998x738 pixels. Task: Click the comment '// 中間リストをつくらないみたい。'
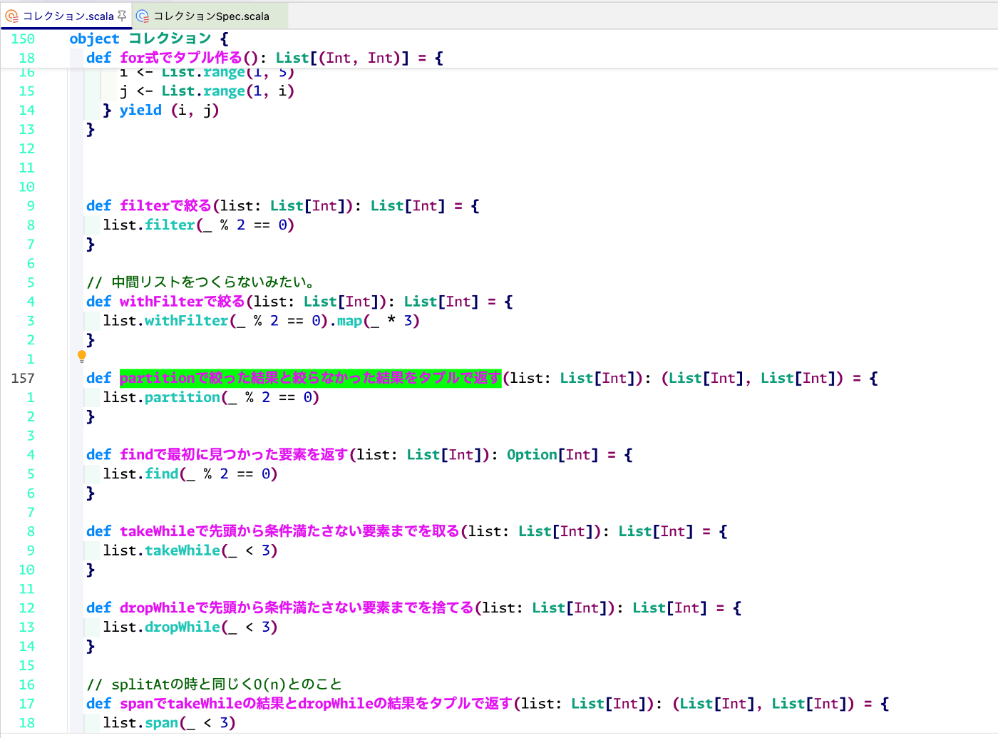[201, 282]
